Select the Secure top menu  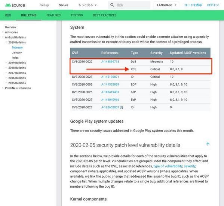pos(64,5)
